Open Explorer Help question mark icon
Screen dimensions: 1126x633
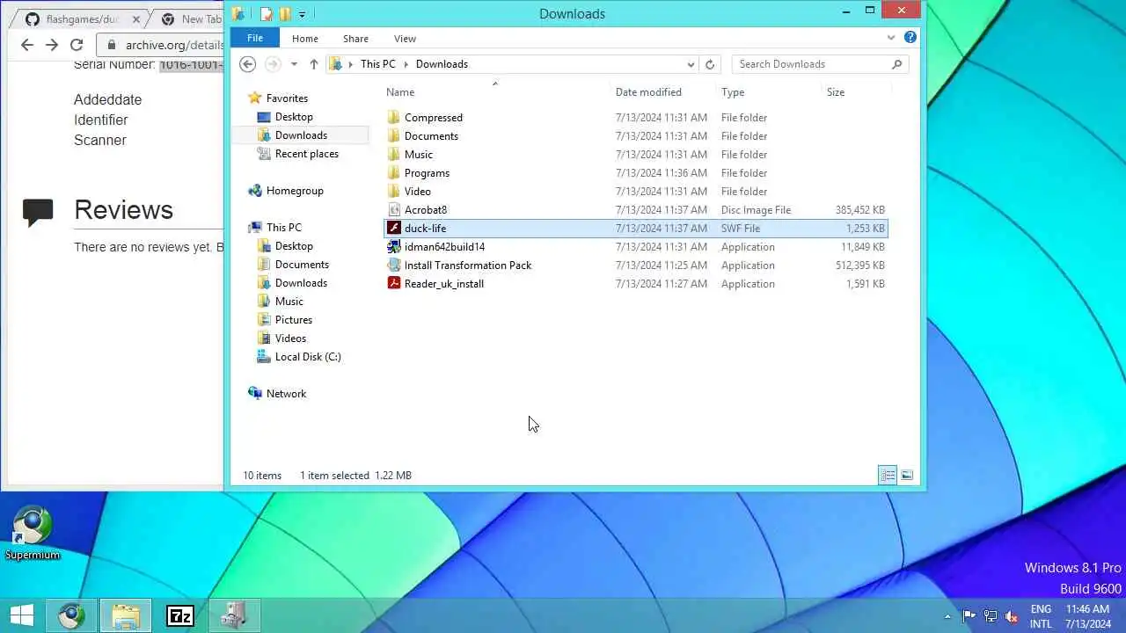[910, 37]
